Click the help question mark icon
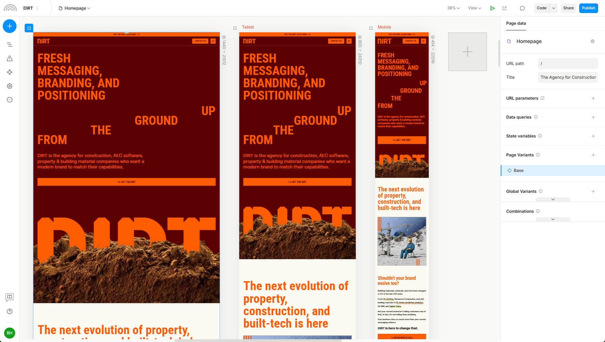This screenshot has height=342, width=605. (x=10, y=311)
